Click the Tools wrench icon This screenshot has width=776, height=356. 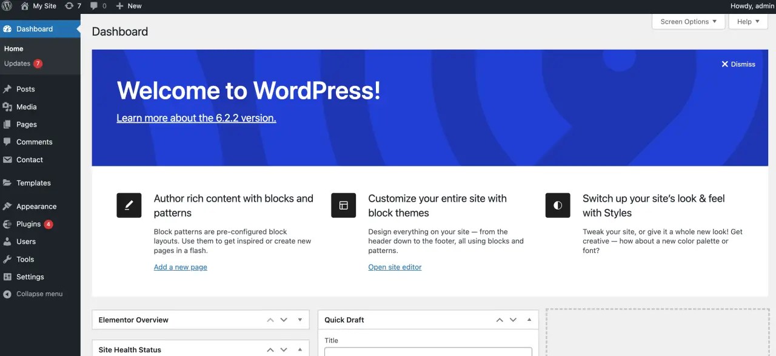[x=7, y=259]
